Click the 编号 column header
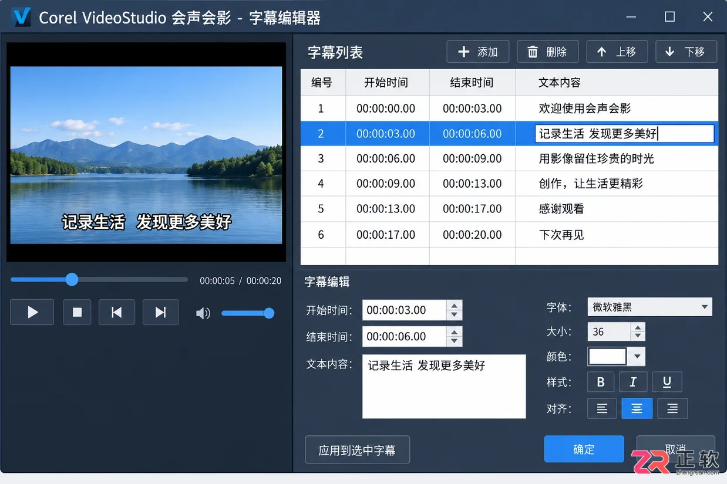Screen dimensions: 727x484 click(322, 83)
